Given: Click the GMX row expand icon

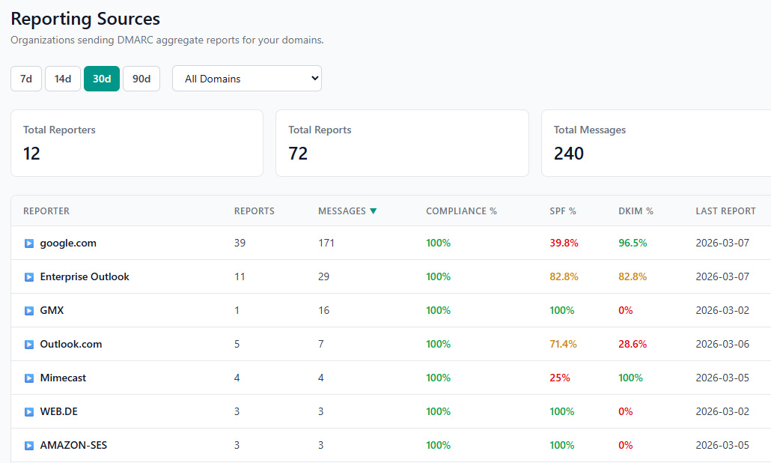Looking at the screenshot, I should coord(29,311).
